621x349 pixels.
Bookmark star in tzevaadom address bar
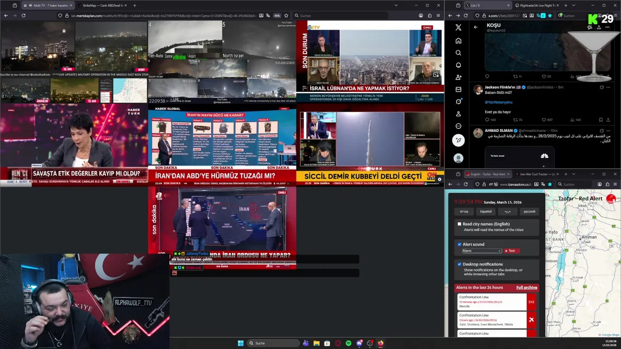point(550,184)
